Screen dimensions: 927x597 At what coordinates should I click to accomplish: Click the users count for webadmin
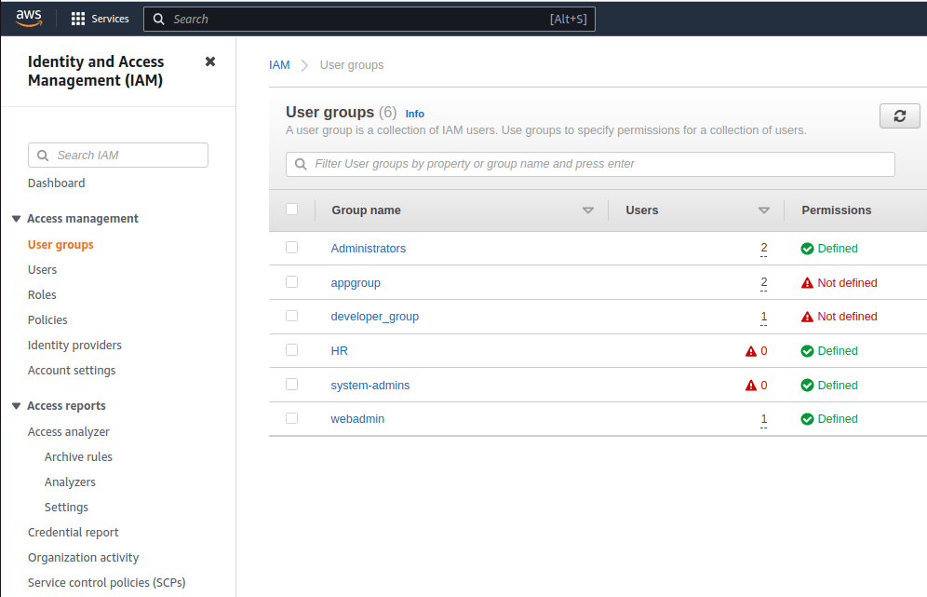764,419
